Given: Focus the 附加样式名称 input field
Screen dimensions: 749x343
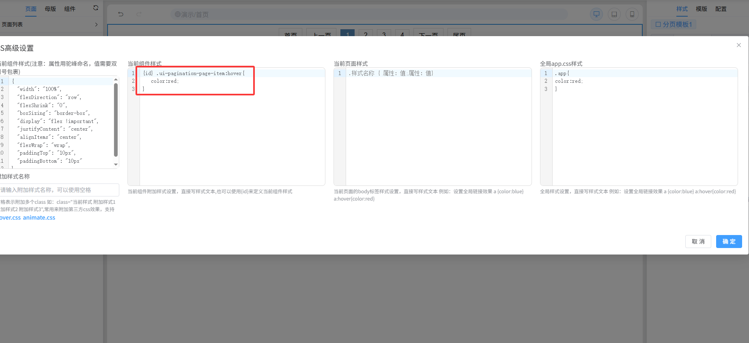Looking at the screenshot, I should click(59, 190).
